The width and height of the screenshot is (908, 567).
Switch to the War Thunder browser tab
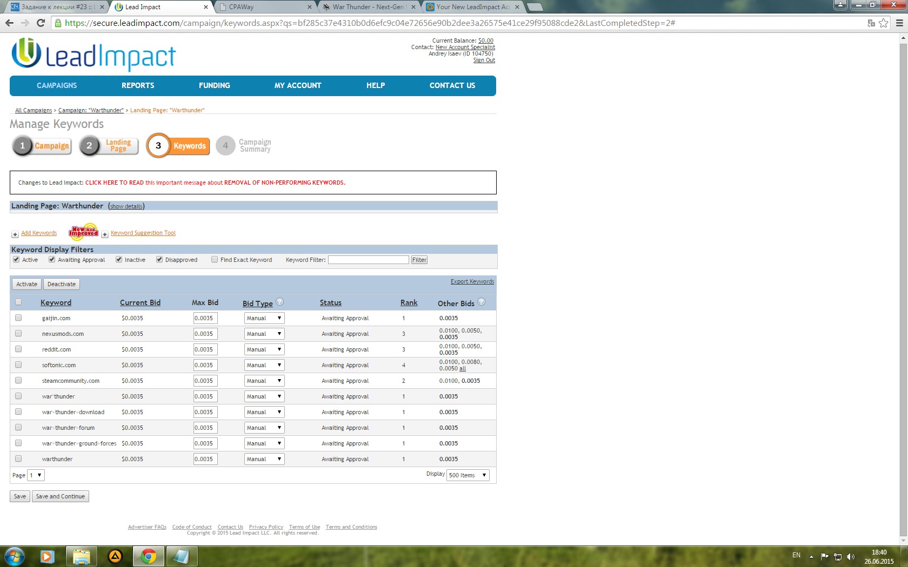[x=369, y=7]
